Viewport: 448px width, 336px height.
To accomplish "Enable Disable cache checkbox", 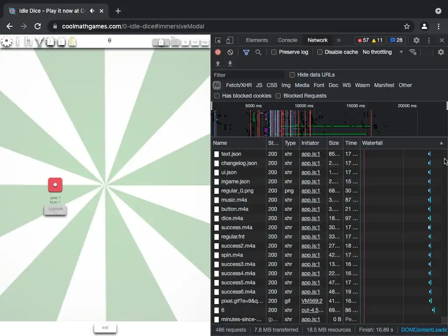I will tap(320, 52).
